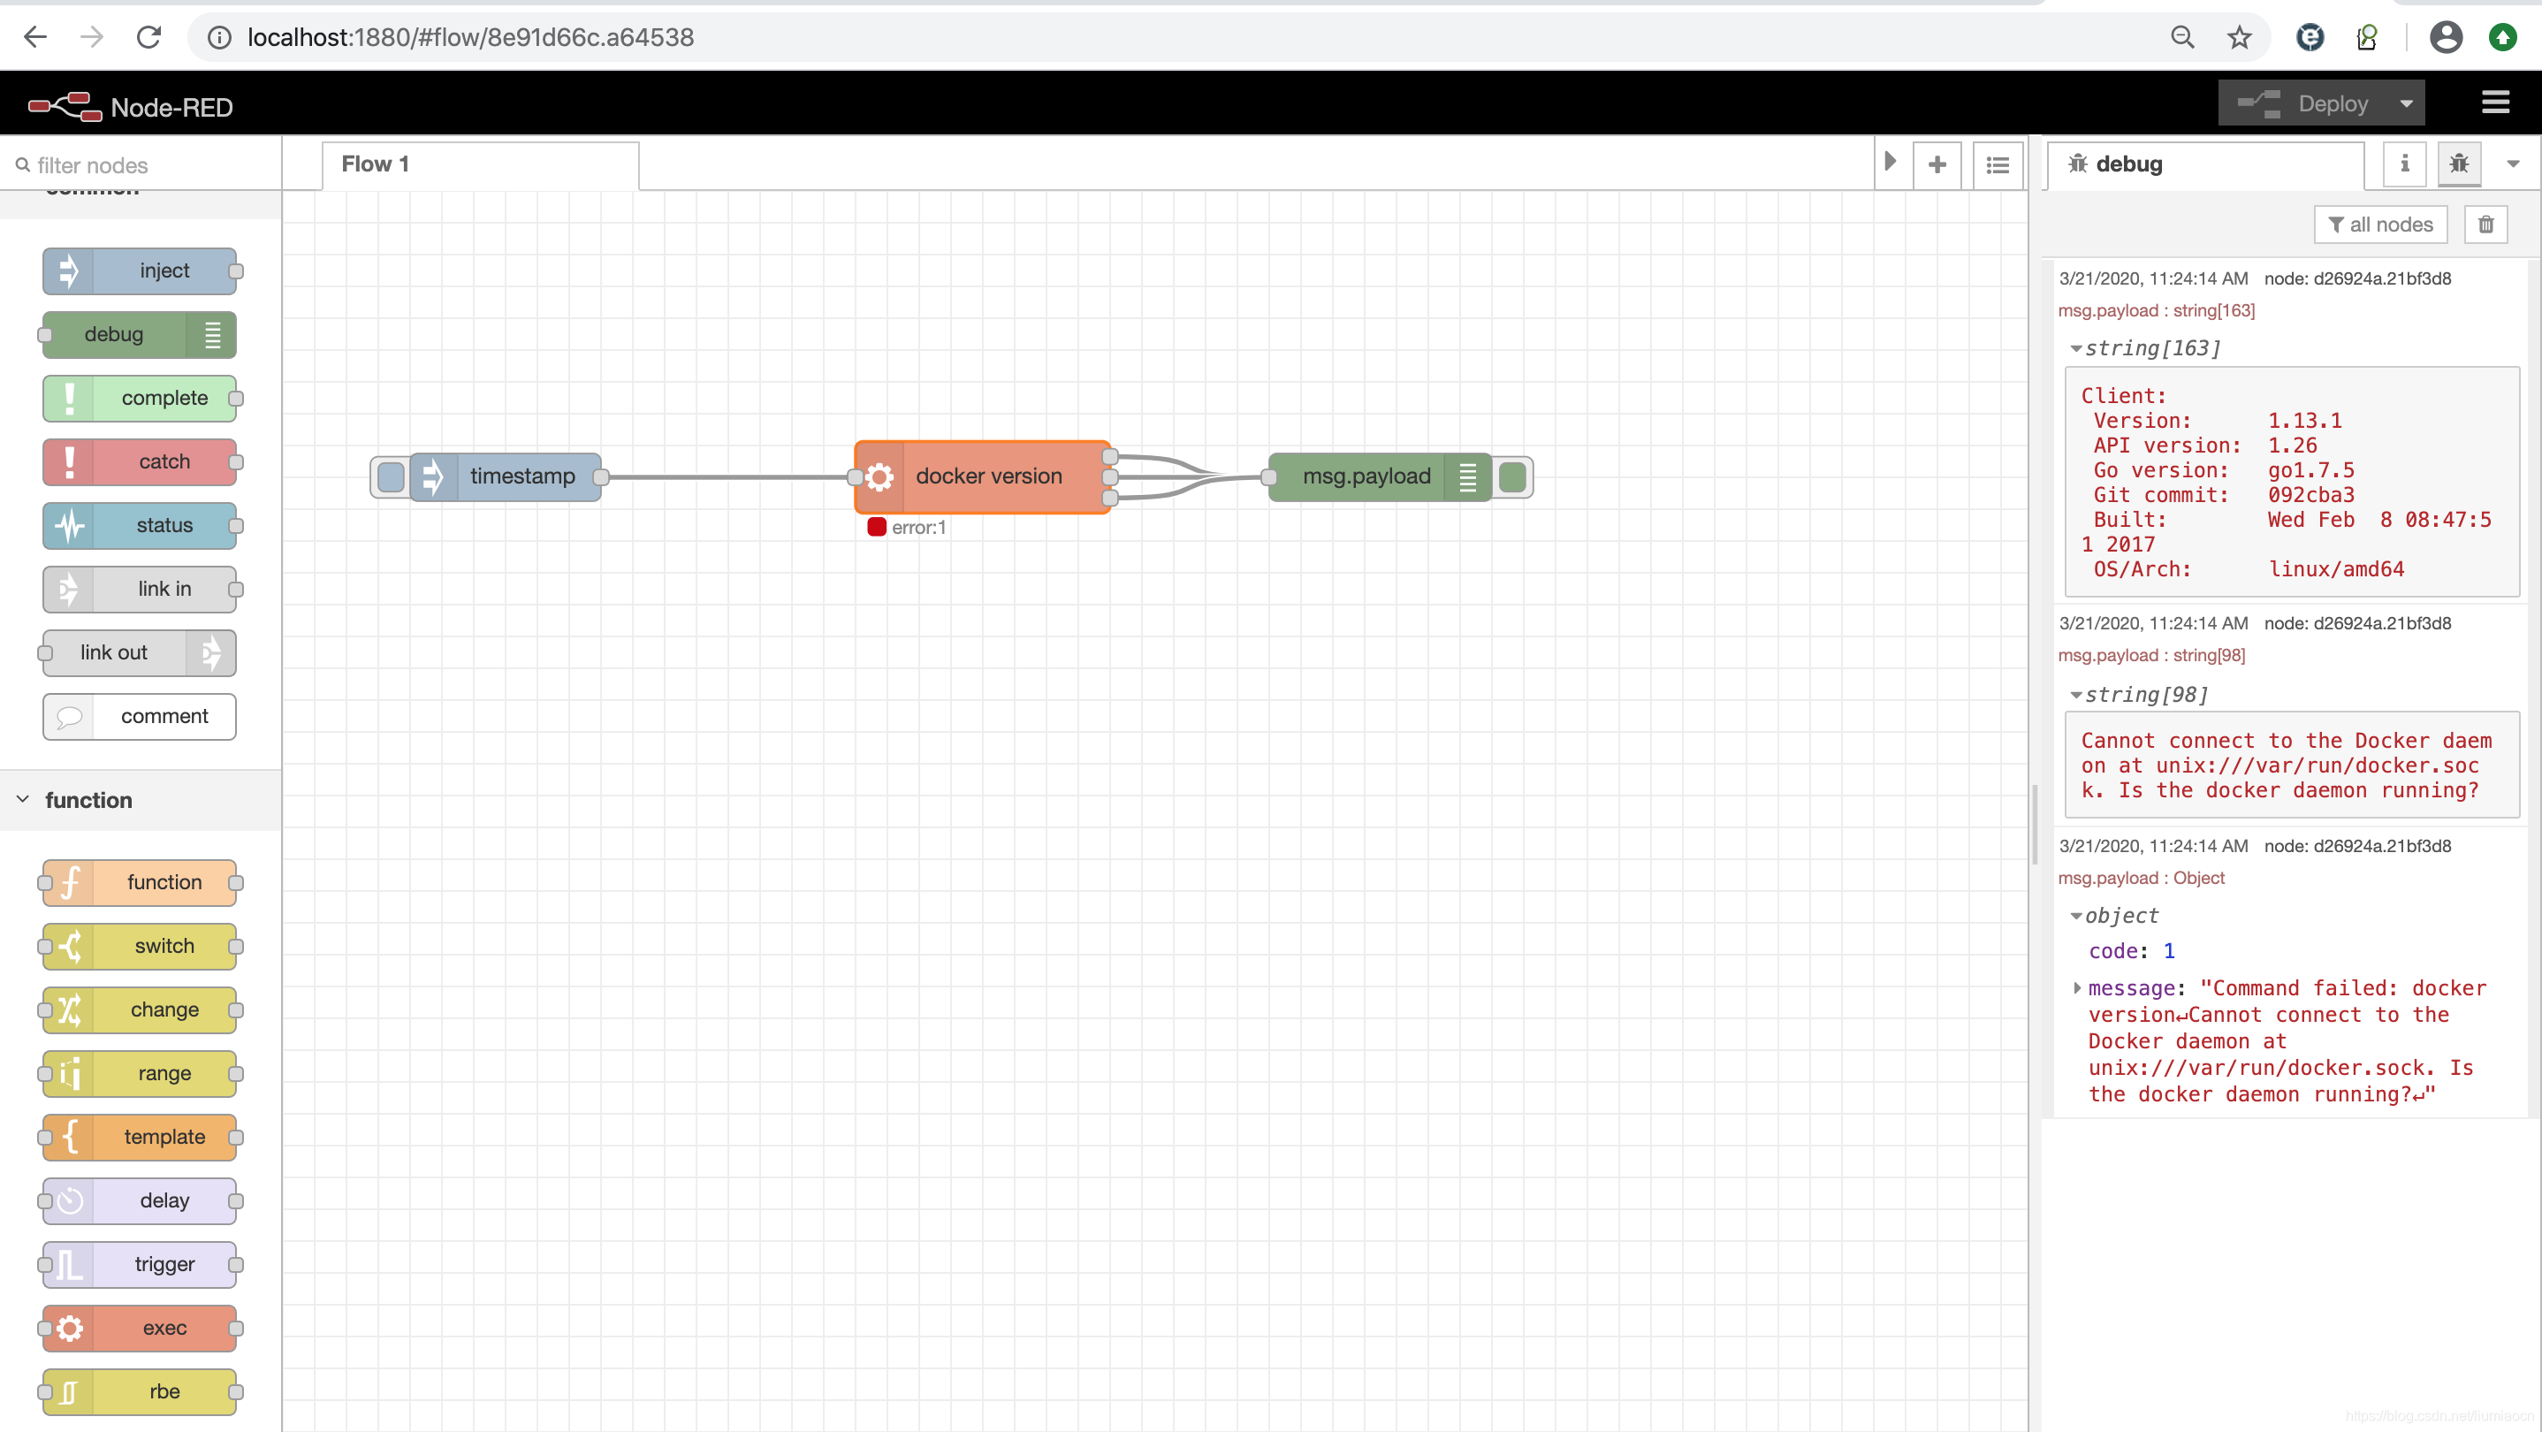Click the Deploy button
Screen dimensions: 2542x1432
click(x=2302, y=103)
